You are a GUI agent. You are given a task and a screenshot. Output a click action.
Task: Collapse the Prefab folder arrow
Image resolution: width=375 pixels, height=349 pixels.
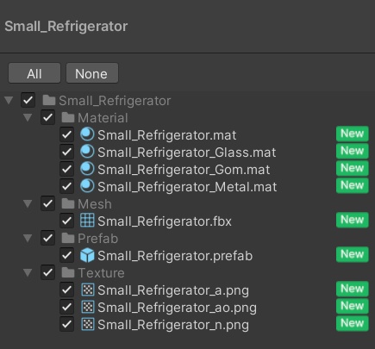pos(28,238)
